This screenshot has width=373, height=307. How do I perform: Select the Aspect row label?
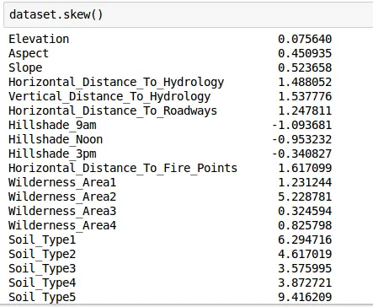click(x=29, y=53)
